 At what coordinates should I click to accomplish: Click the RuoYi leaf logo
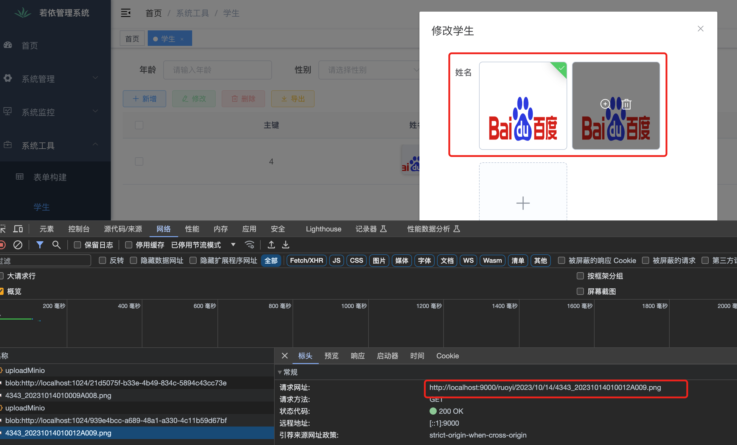click(x=23, y=13)
